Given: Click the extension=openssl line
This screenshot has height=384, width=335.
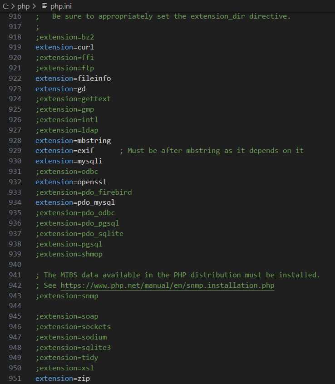Looking at the screenshot, I should tap(70, 182).
